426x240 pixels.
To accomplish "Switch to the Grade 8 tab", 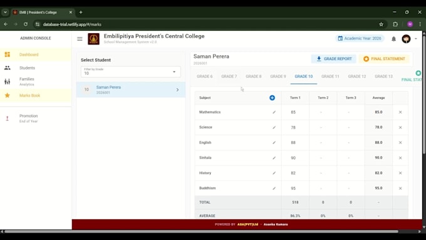I will coord(254,76).
